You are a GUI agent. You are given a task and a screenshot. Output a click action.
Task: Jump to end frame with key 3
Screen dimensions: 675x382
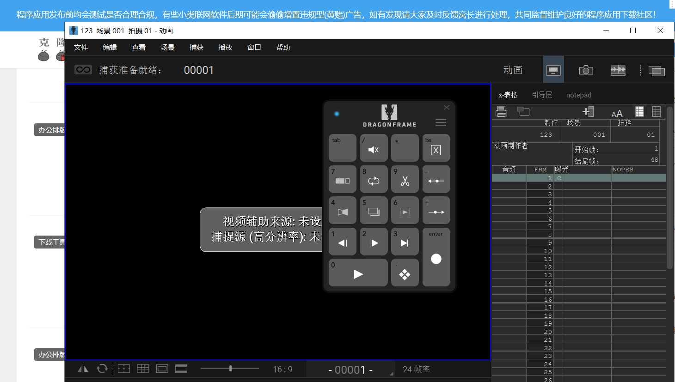coord(405,242)
